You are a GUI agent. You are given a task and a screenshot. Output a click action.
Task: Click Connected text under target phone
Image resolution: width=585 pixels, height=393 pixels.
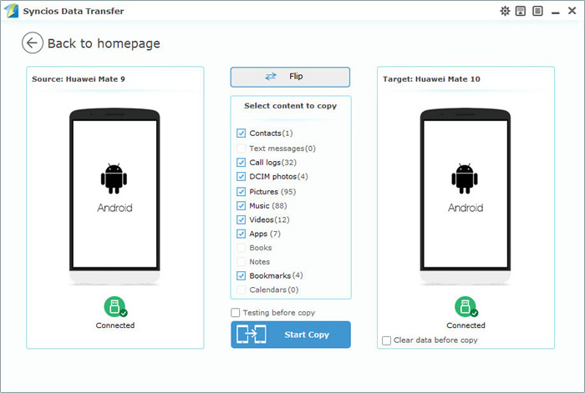pyautogui.click(x=466, y=325)
